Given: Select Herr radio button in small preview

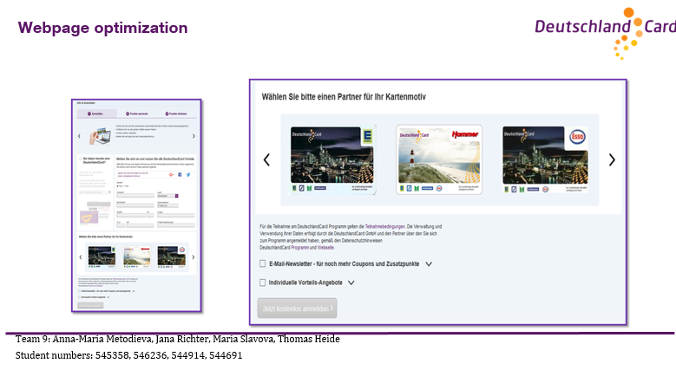Looking at the screenshot, I should pyautogui.click(x=124, y=186).
